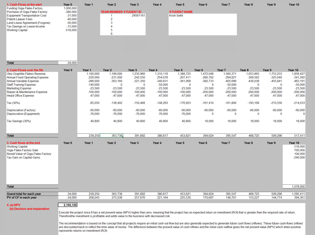Click Working Capital 518,000 in section 3

[300, 146]
